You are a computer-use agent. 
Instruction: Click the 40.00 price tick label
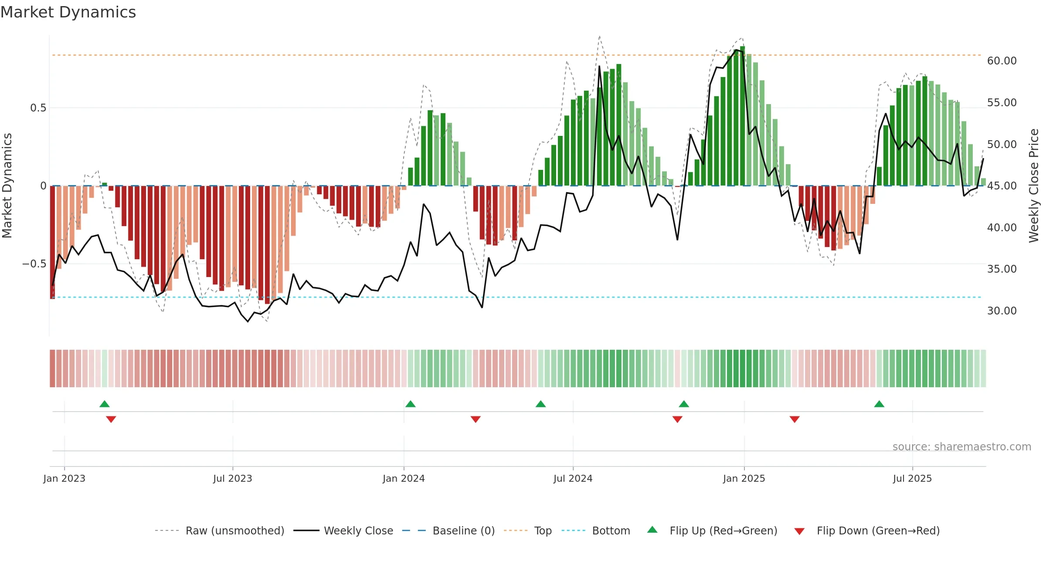point(1002,227)
